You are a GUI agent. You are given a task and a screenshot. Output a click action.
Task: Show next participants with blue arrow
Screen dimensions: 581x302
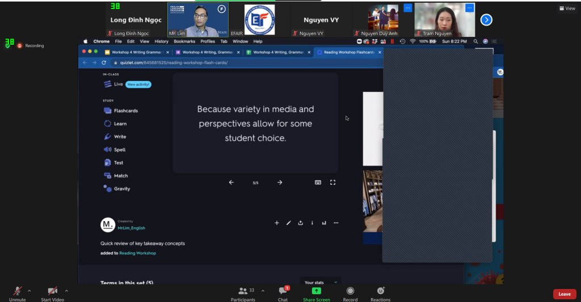click(486, 20)
